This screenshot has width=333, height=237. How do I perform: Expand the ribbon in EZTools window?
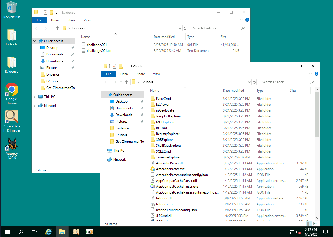tap(311, 74)
